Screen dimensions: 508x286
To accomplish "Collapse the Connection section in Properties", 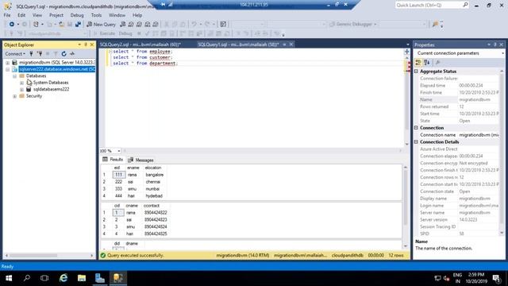I will click(x=416, y=128).
